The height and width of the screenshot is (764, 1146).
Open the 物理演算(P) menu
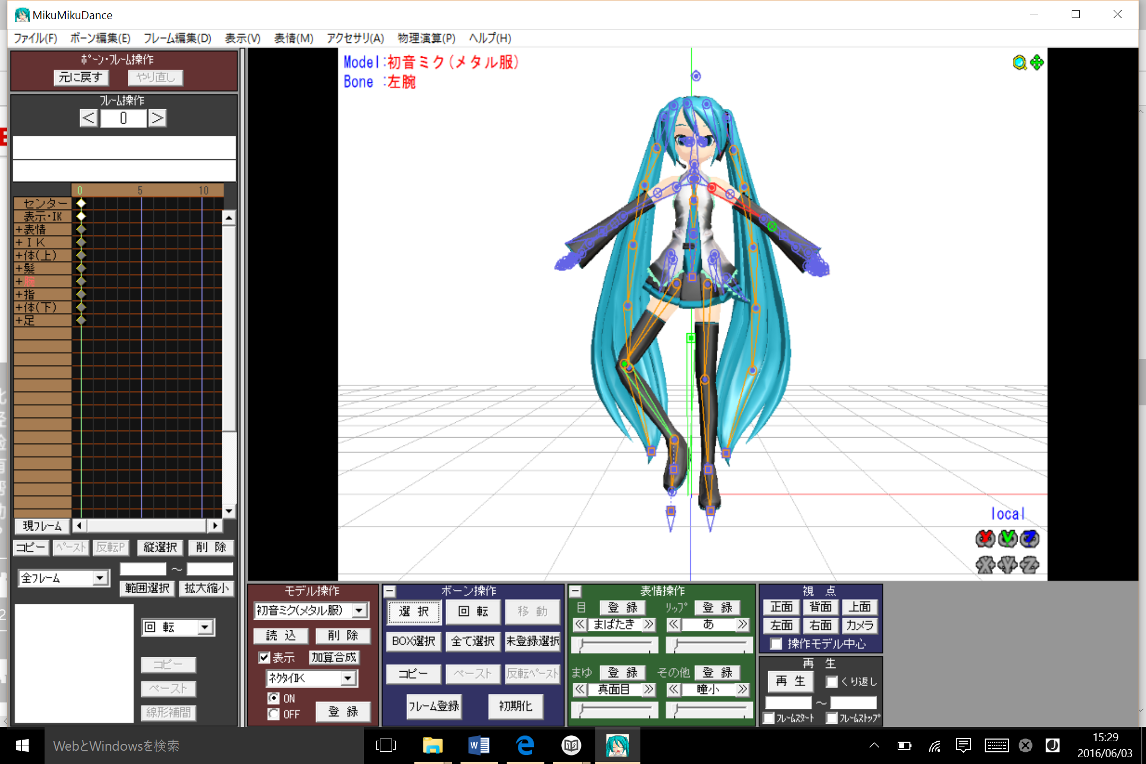tap(427, 38)
